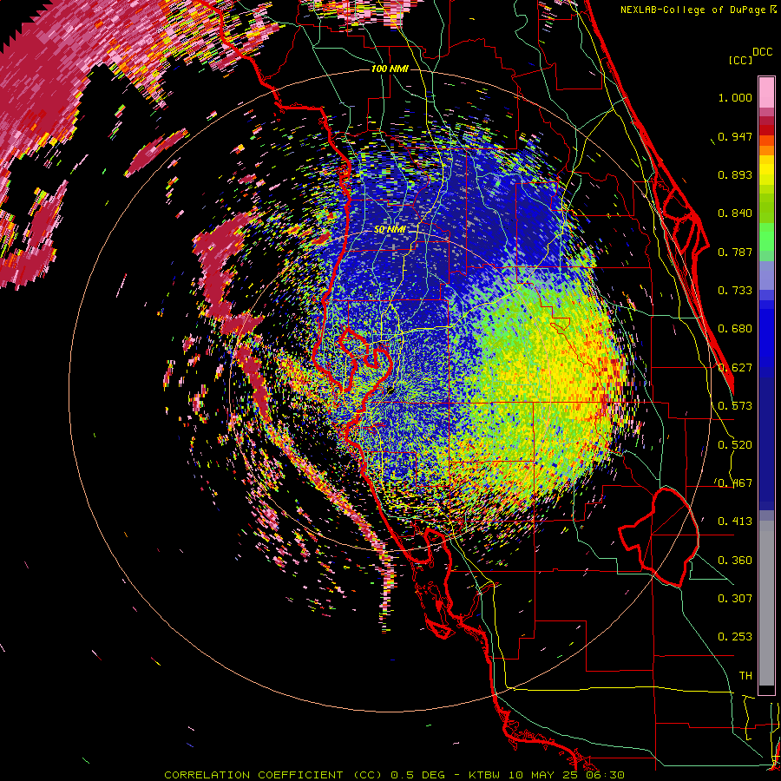The image size is (781, 781).
Task: Select the 0.360 scale value
Action: coord(735,561)
